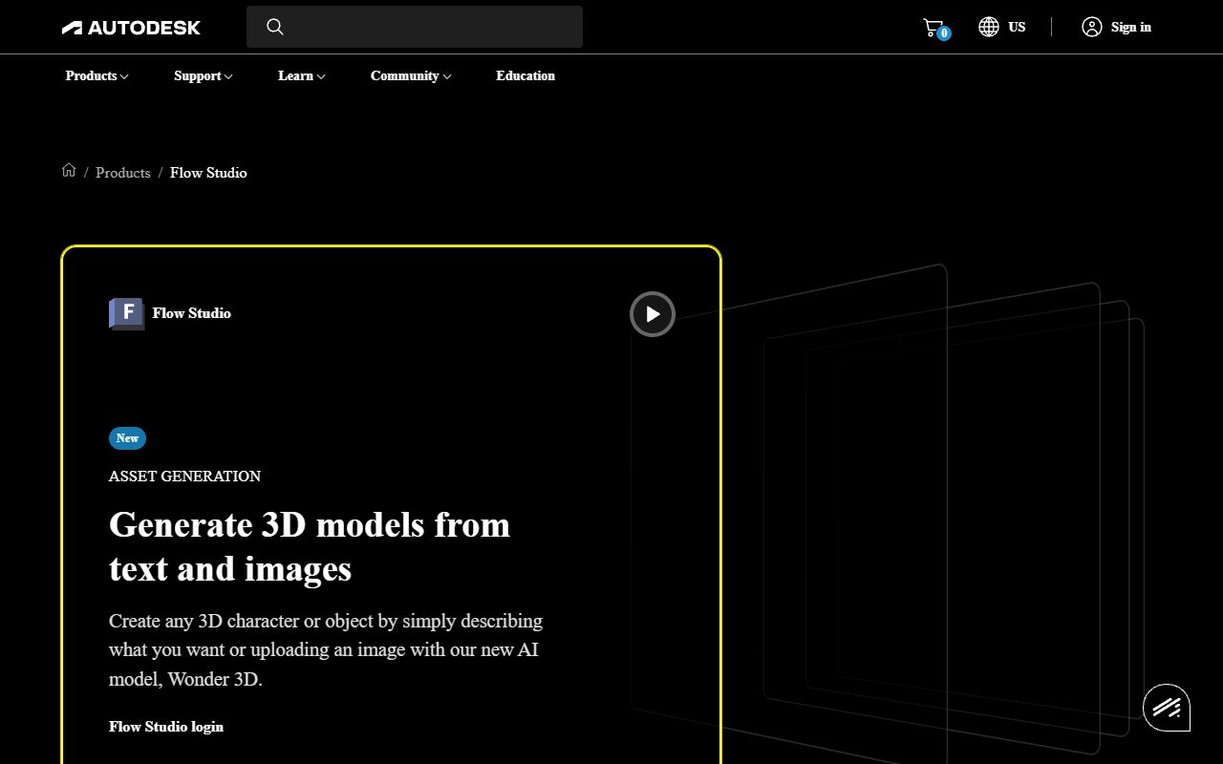This screenshot has width=1223, height=764.
Task: Click the person icon beside Sign in
Action: (x=1091, y=27)
